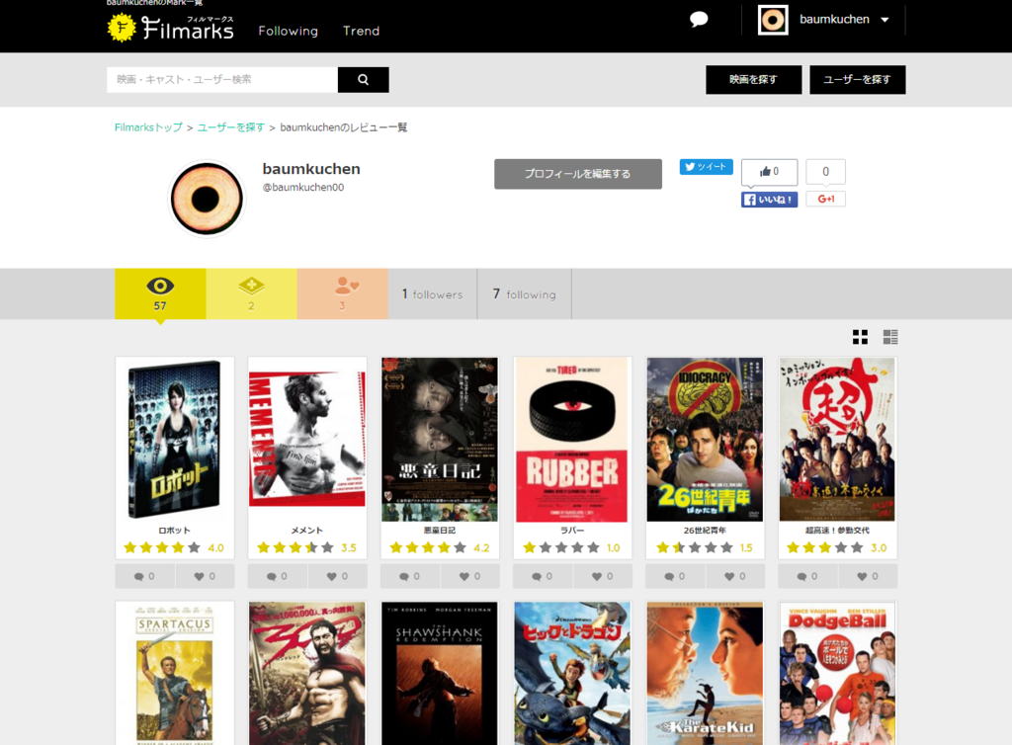The height and width of the screenshot is (745, 1012).
Task: Click the ロボット title text
Action: [174, 531]
